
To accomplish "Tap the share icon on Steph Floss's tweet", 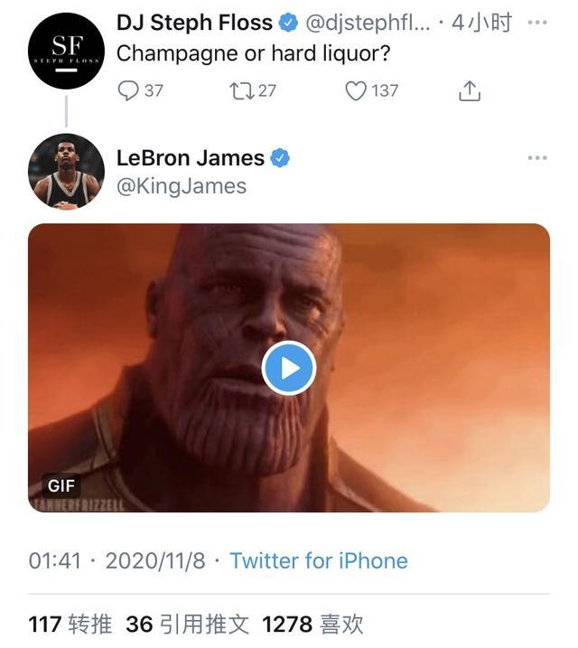I will [470, 90].
